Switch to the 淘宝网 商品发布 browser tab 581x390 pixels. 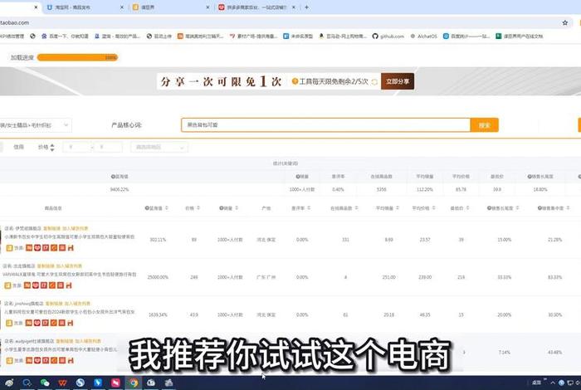tap(84, 7)
